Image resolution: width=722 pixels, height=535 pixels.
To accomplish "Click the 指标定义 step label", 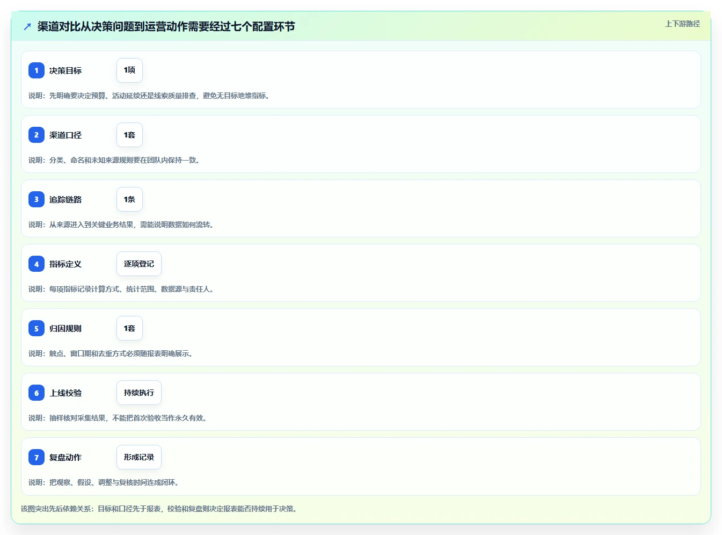I will pyautogui.click(x=65, y=264).
